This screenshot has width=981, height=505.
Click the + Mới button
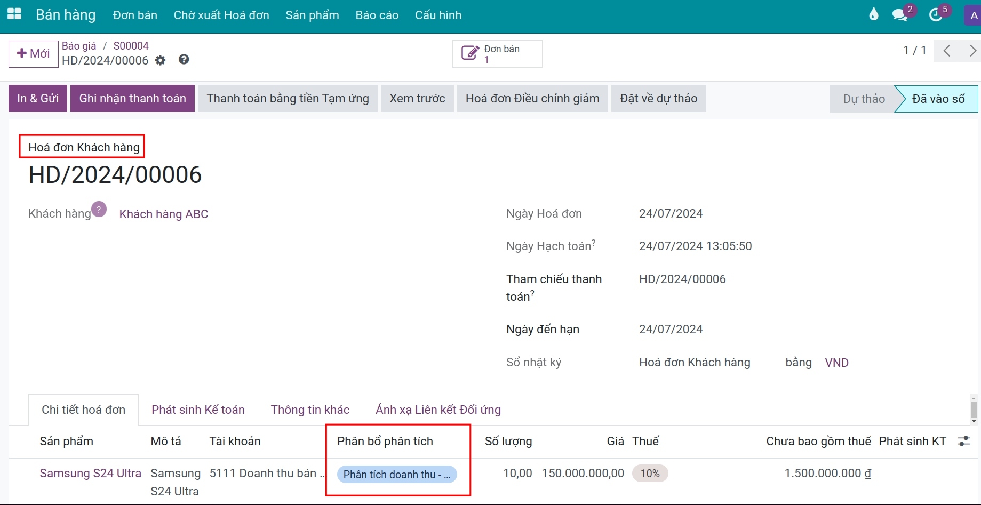[x=33, y=54]
